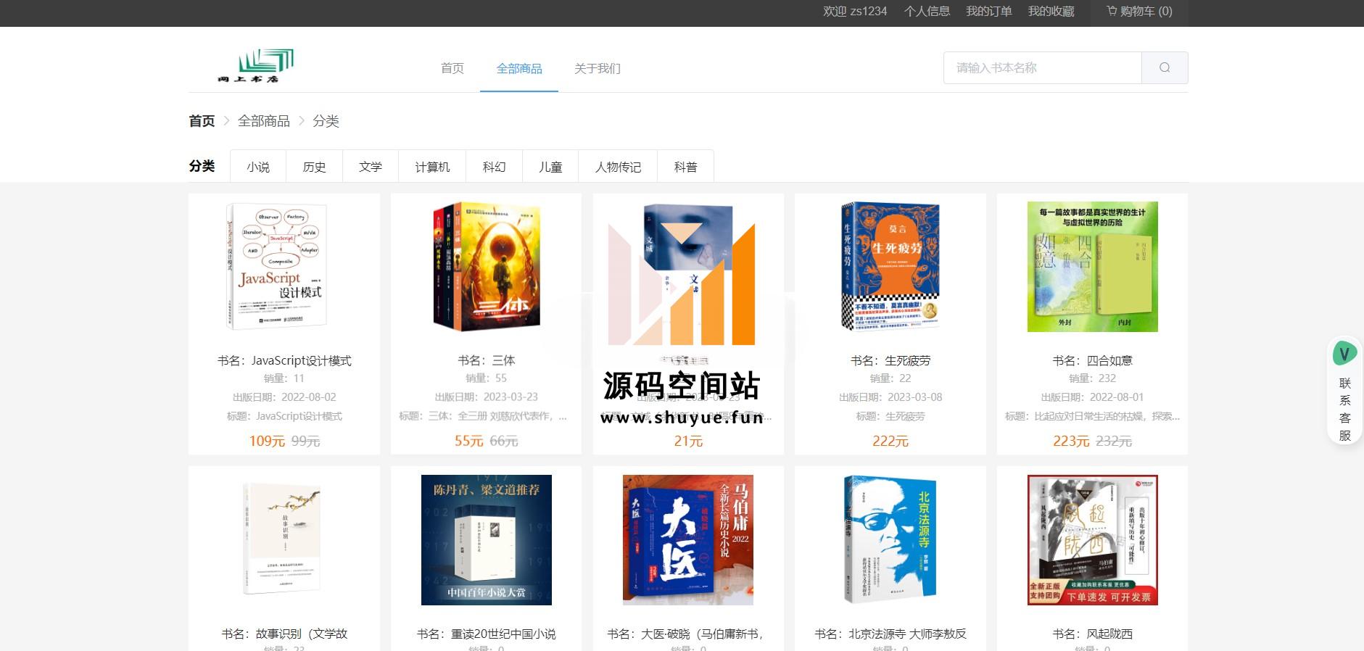
Task: Click 标题：JavaScript设计模式 description
Action: tap(284, 416)
